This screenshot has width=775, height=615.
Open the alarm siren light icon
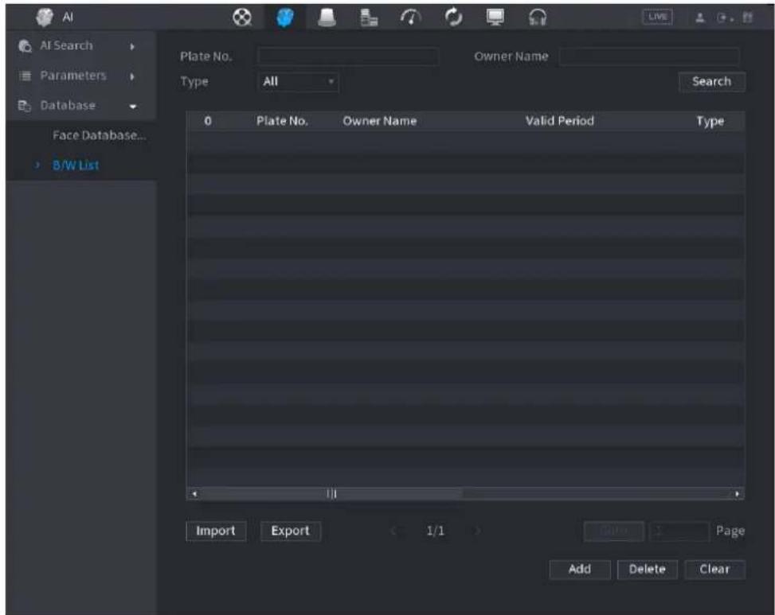[327, 18]
